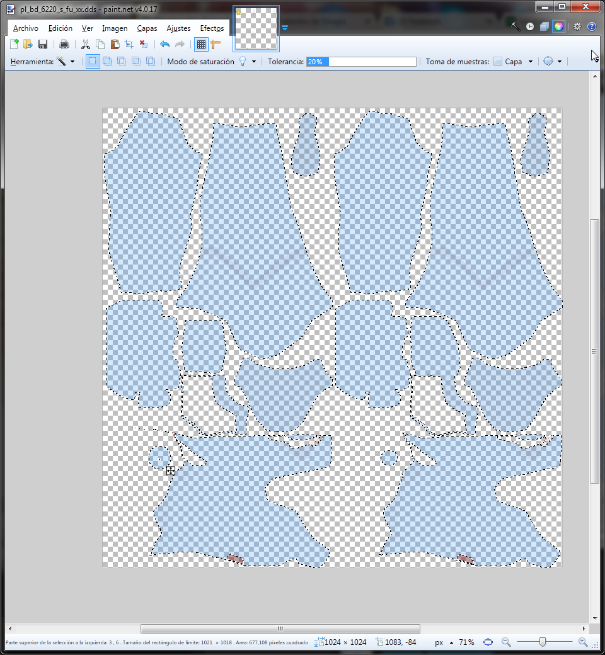Click the open image thumbnail tab

256,29
